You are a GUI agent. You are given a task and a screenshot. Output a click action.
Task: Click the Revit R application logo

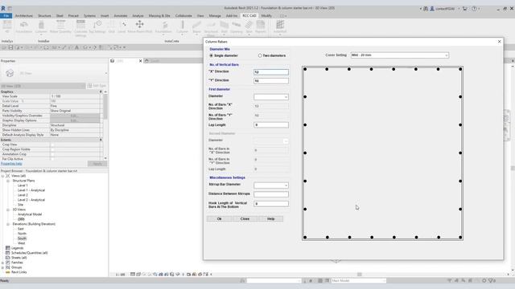pos(3,9)
